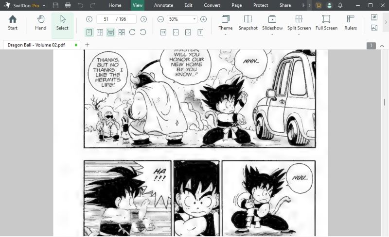Open the Start home icon
Image resolution: width=389 pixels, height=237 pixels.
tap(13, 23)
